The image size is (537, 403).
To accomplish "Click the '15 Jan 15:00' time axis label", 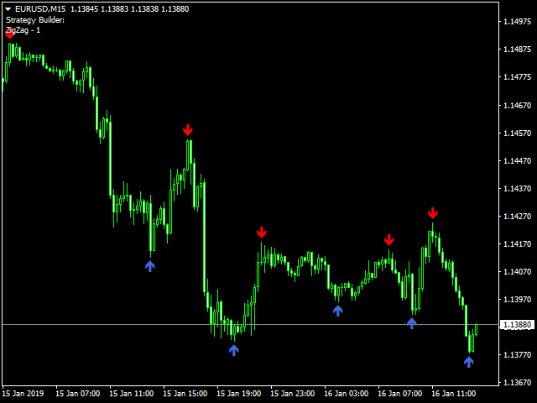I will (185, 394).
